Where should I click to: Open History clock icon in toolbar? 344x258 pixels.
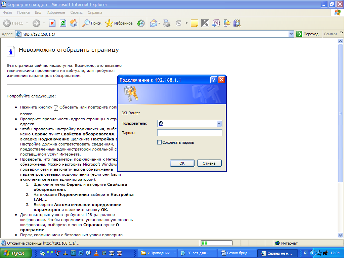pos(141,23)
